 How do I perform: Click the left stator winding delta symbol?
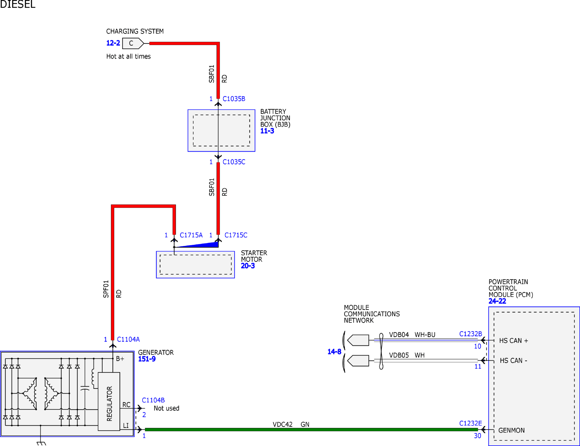[x=30, y=393]
